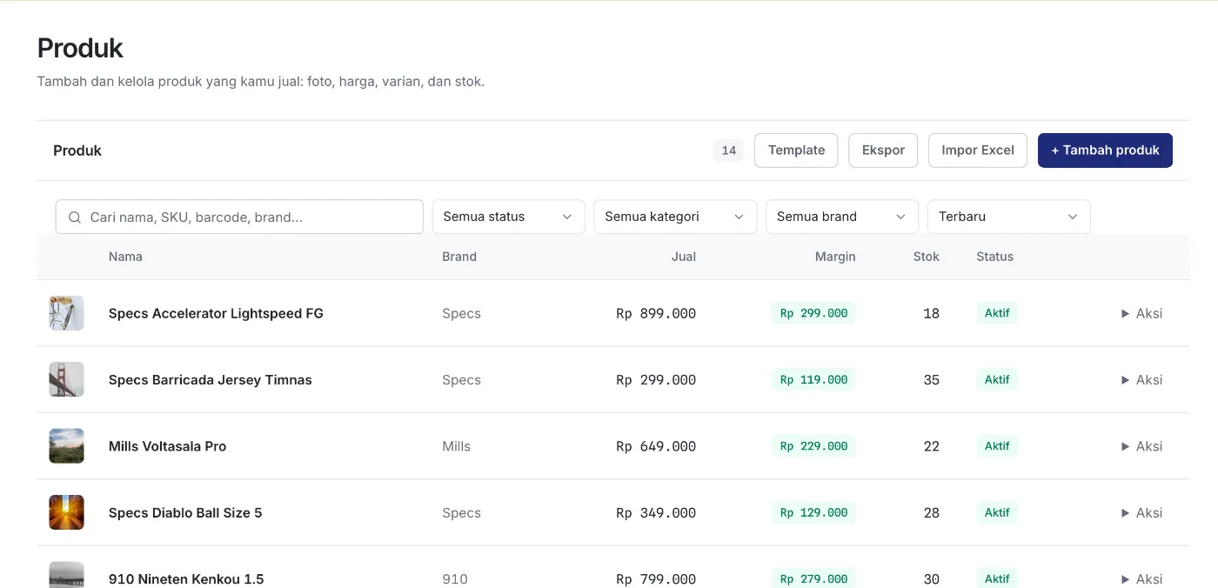Image resolution: width=1218 pixels, height=588 pixels.
Task: Click Aktif status of Specs Diablo Ball
Action: point(997,513)
